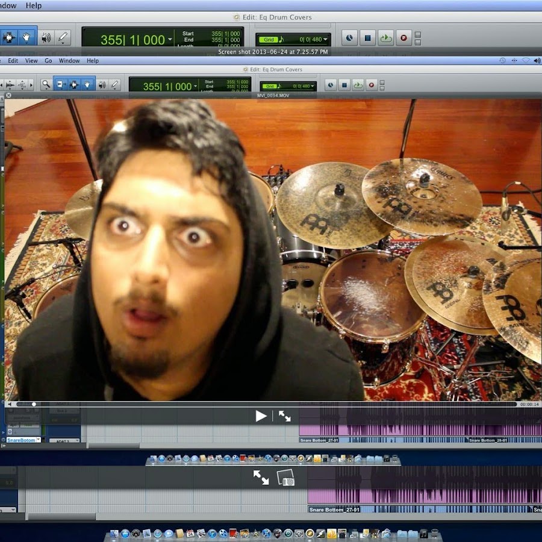Viewport: 542px width, 542px height.
Task: Toggle the Grid mode button in the top toolbar
Action: click(x=269, y=40)
